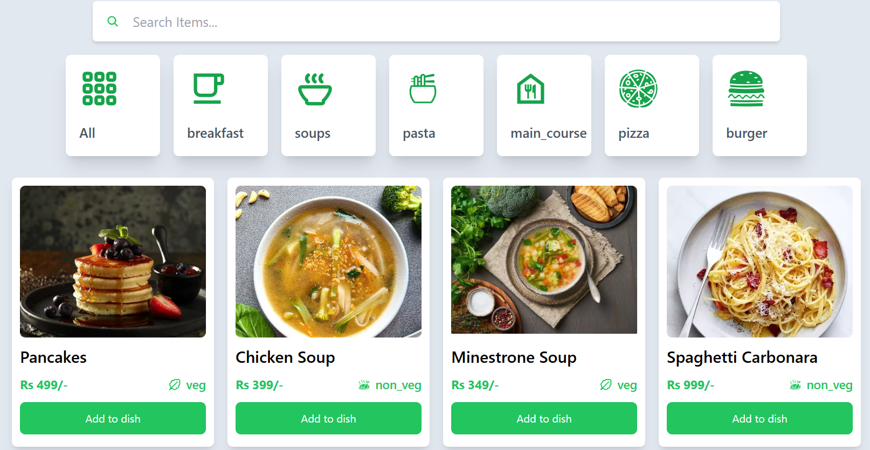The image size is (870, 450).
Task: Click the non_veg icon on Chicken Soup
Action: (x=364, y=385)
